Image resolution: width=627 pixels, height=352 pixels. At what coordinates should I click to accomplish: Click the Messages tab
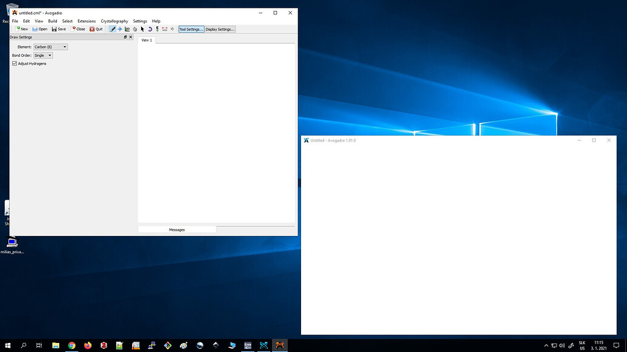coord(177,230)
